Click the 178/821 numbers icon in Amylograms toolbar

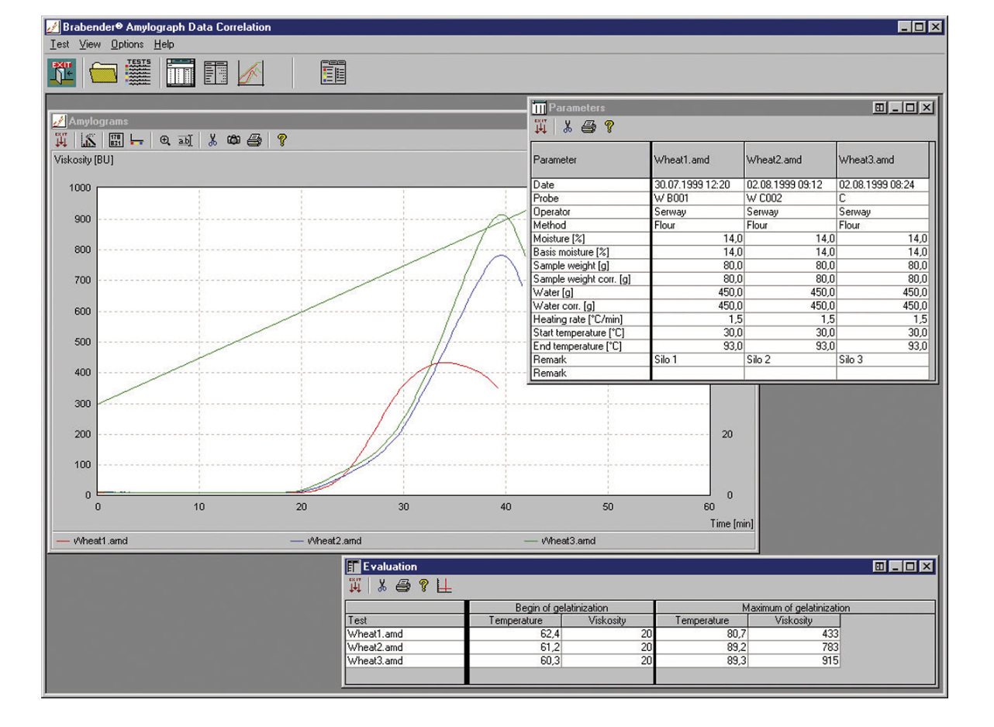pos(115,140)
